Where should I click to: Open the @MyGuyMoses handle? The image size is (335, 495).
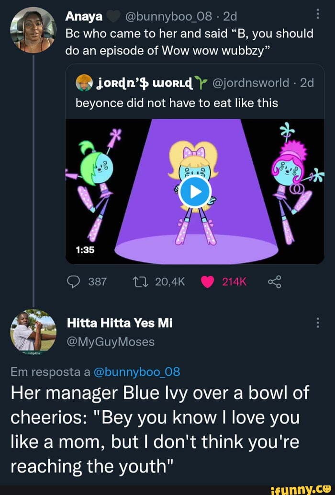111,342
